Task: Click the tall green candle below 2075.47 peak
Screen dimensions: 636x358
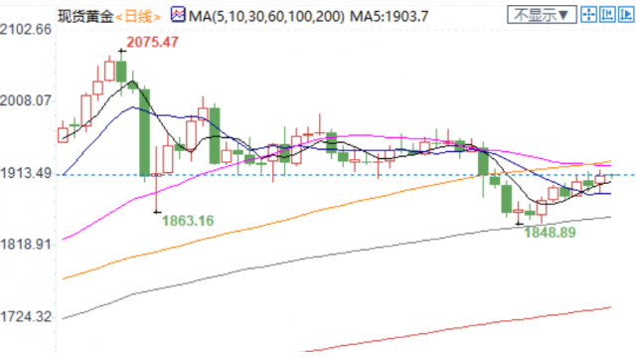Action: 144,132
